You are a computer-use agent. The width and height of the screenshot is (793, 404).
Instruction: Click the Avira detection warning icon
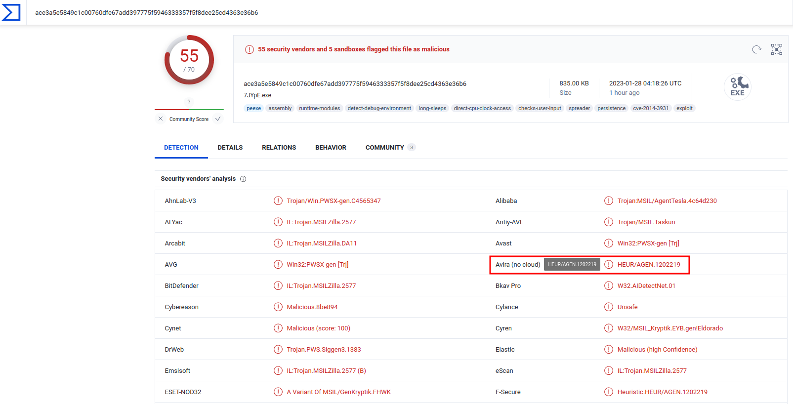point(609,264)
